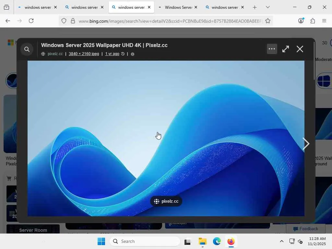Open clock and date 11:28 AM
This screenshot has width=332, height=249.
[x=317, y=241]
